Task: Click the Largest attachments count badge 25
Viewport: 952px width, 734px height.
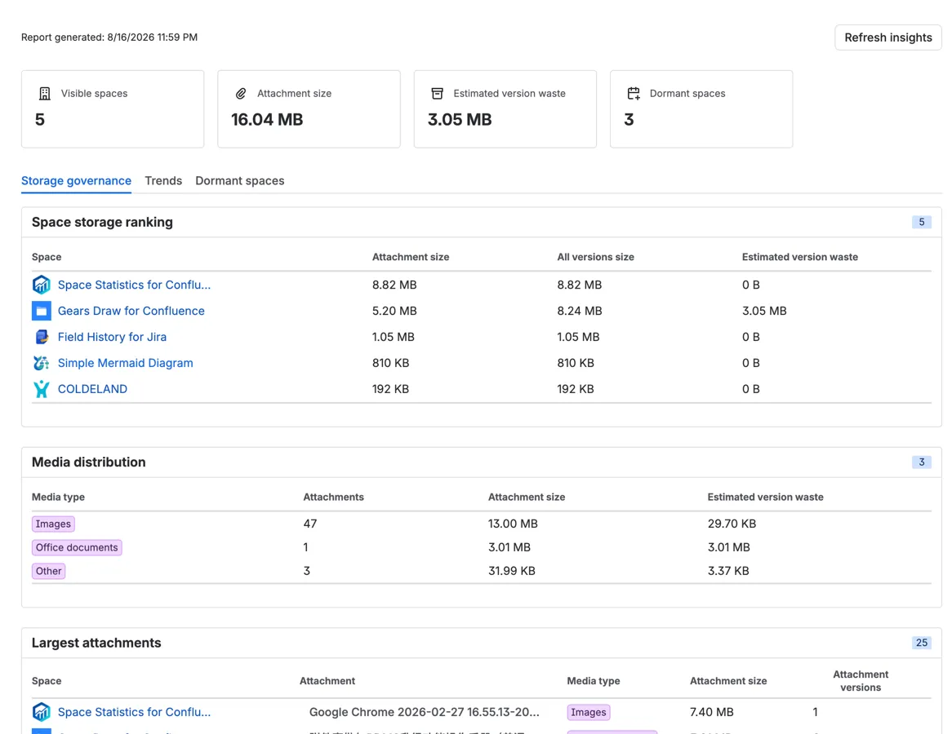Action: (921, 643)
